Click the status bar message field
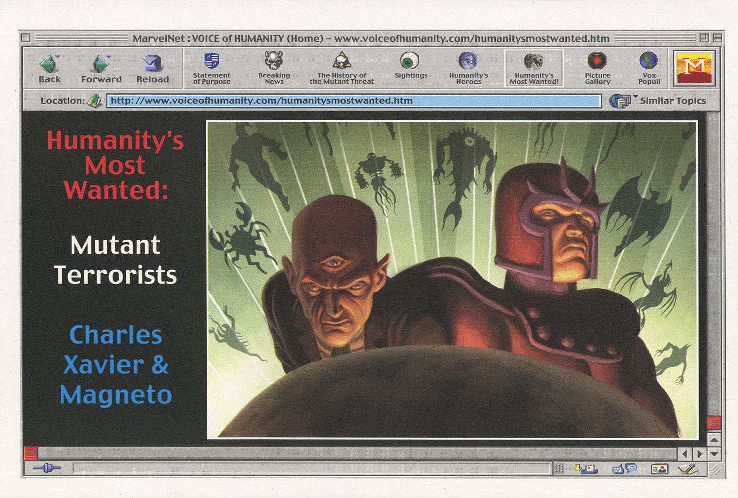The width and height of the screenshot is (738, 498). pos(311,468)
